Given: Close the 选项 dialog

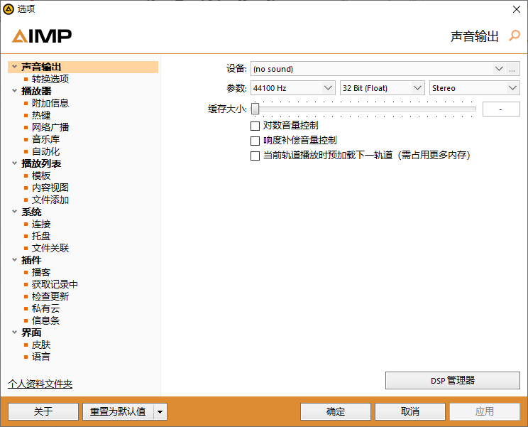Looking at the screenshot, I should [x=517, y=9].
